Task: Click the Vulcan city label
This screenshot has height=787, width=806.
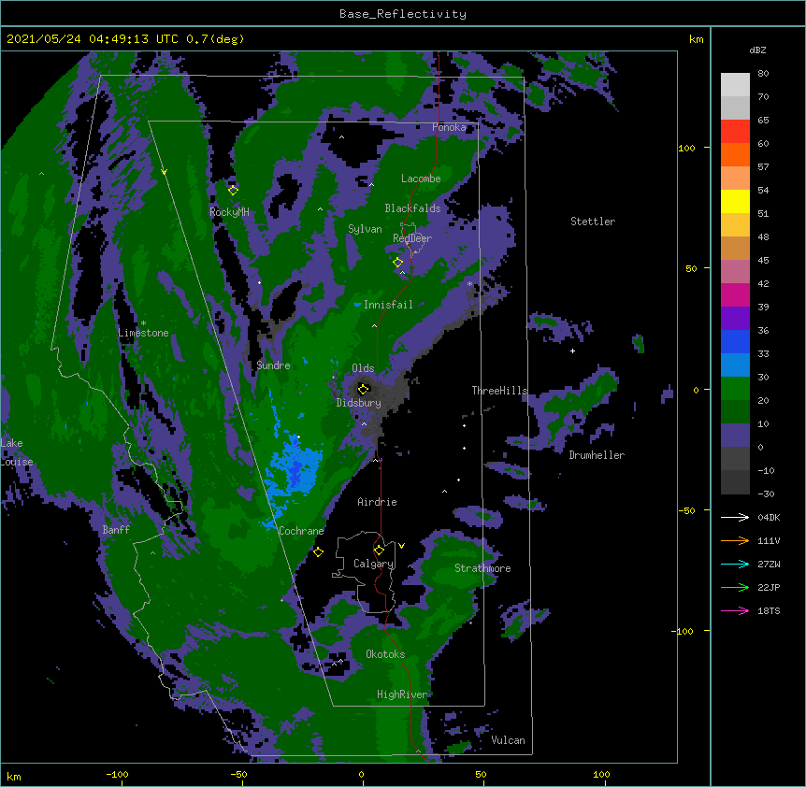Action: (x=508, y=740)
